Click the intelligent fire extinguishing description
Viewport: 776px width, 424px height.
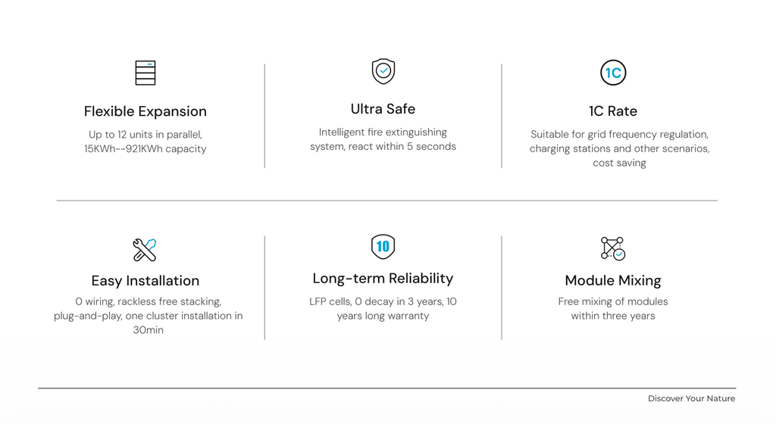coord(383,139)
